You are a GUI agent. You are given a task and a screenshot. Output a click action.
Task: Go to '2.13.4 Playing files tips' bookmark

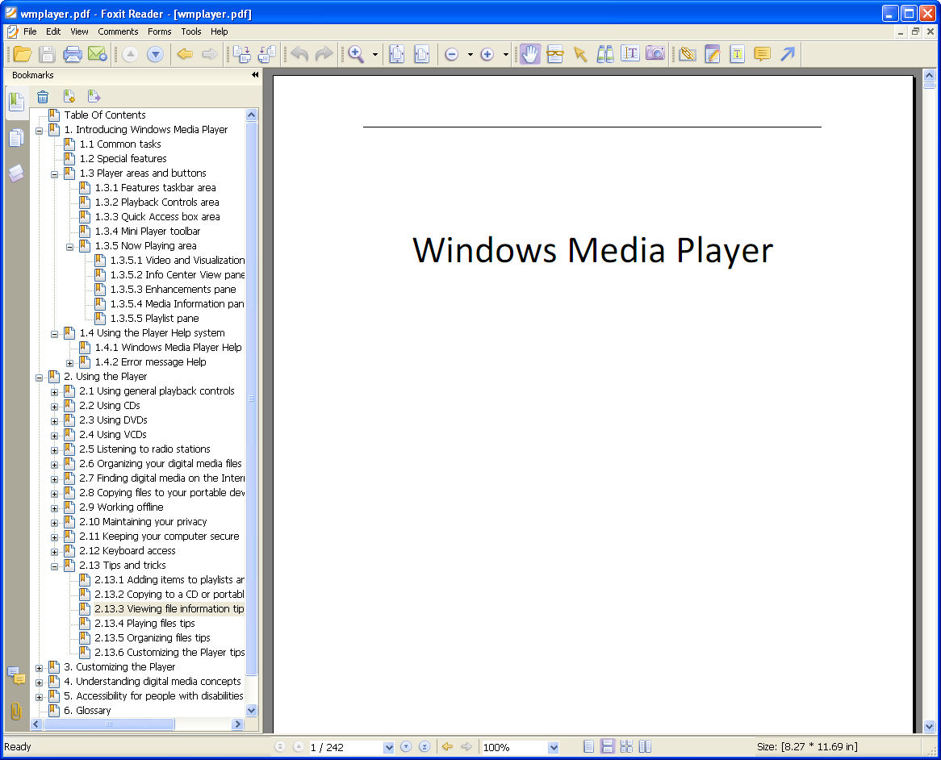(144, 624)
